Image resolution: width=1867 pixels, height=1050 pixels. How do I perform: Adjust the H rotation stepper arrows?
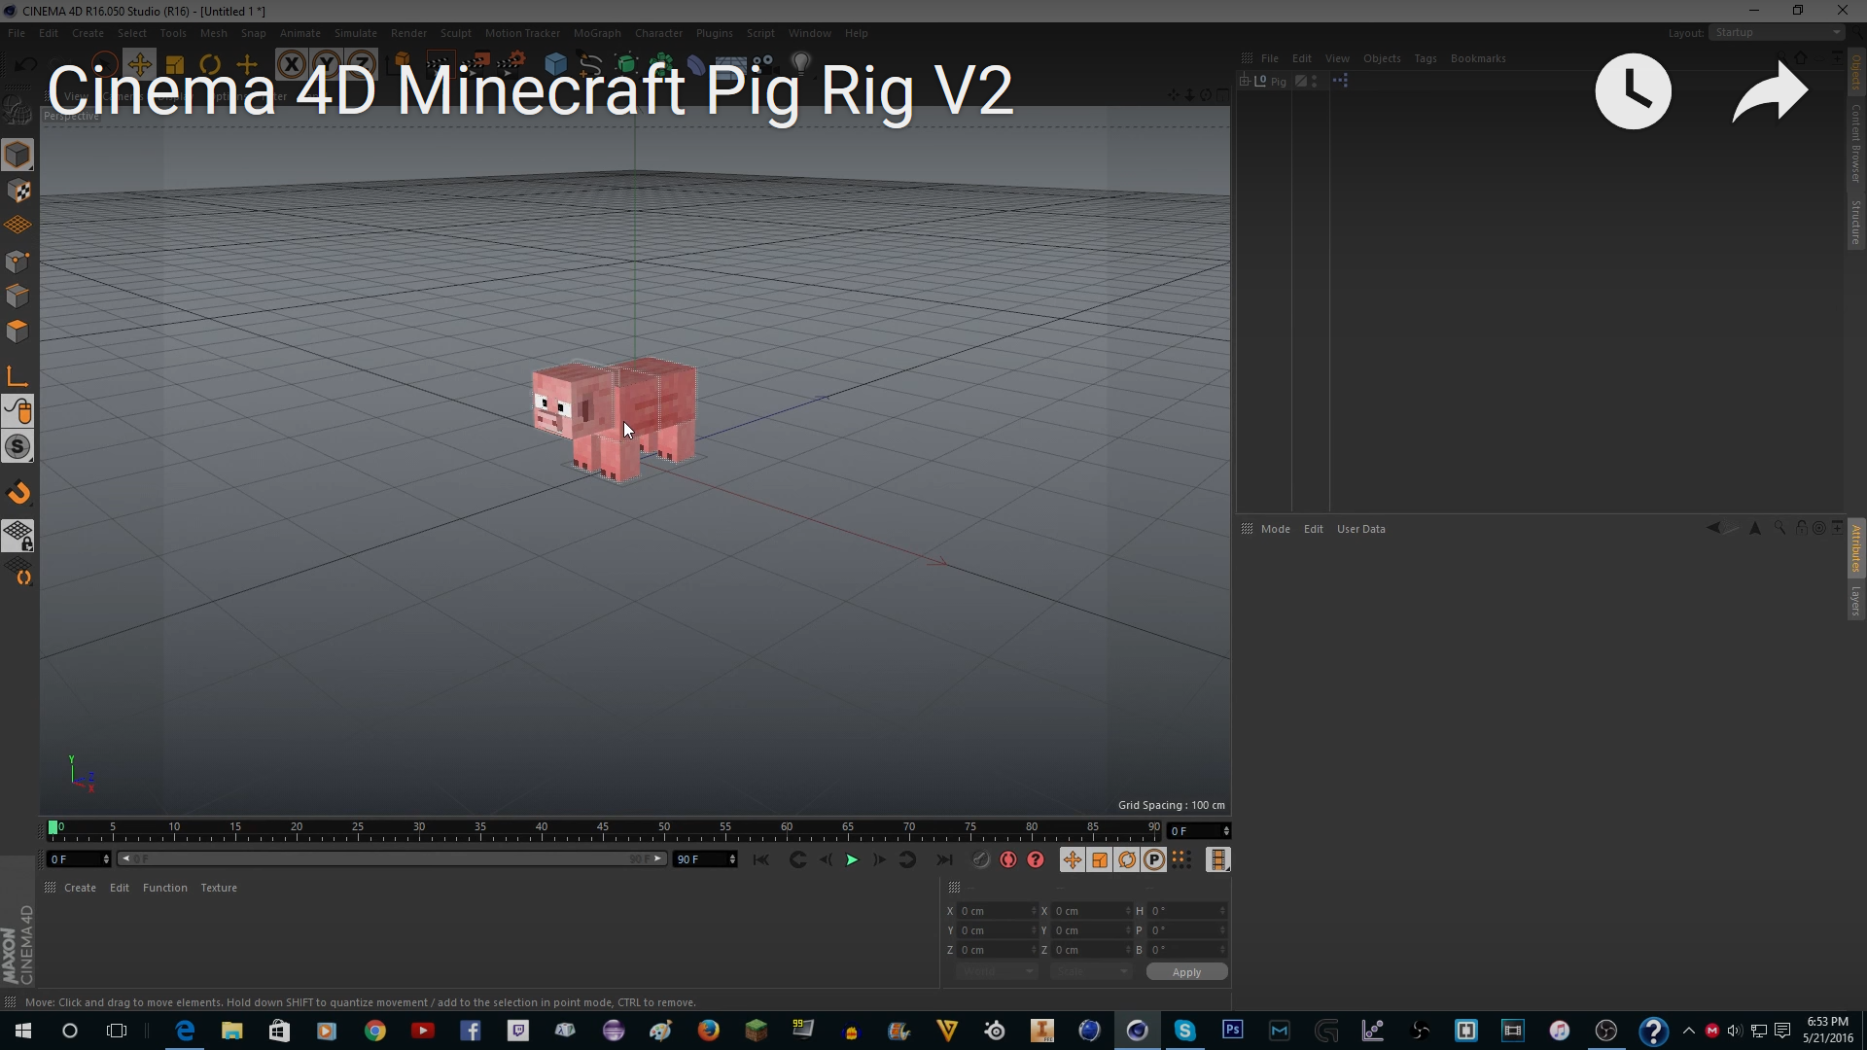click(x=1222, y=911)
